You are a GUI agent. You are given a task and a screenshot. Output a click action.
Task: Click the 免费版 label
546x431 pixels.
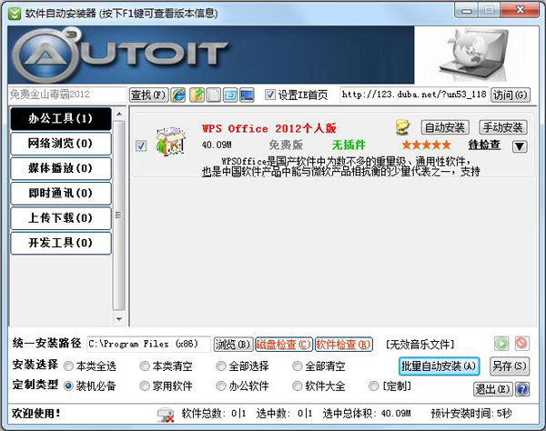(x=286, y=145)
